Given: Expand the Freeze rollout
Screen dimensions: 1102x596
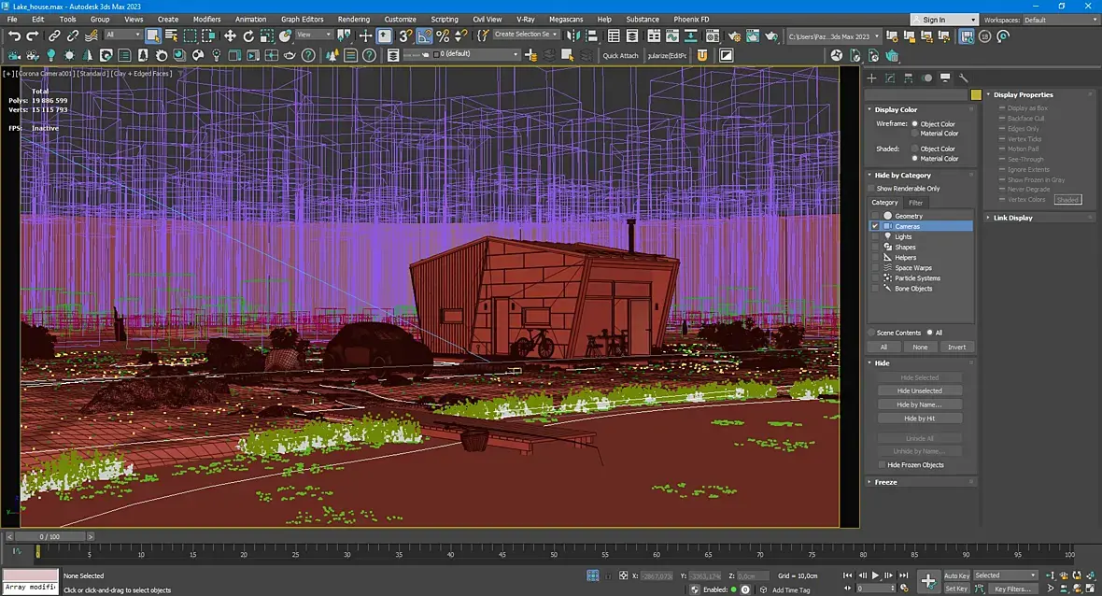Looking at the screenshot, I should click(x=885, y=482).
